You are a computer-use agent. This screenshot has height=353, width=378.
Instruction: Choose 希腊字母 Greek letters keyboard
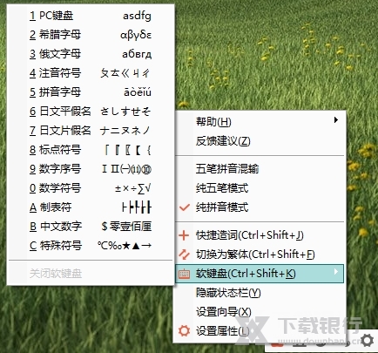click(x=91, y=35)
